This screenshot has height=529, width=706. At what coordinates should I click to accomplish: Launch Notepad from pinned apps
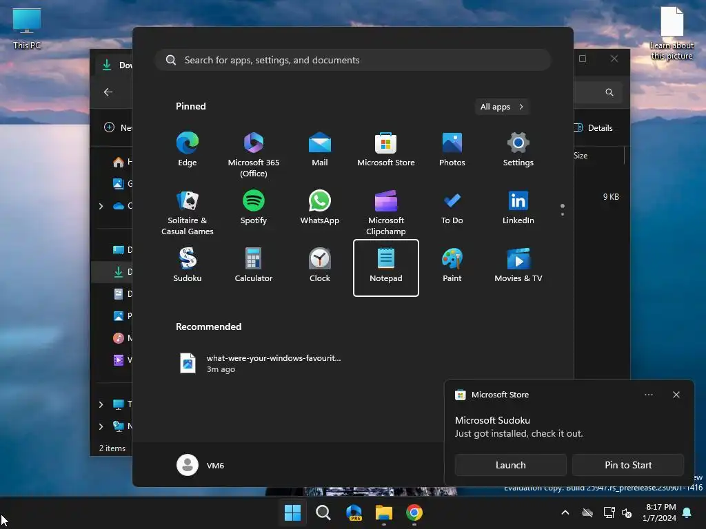pyautogui.click(x=386, y=268)
